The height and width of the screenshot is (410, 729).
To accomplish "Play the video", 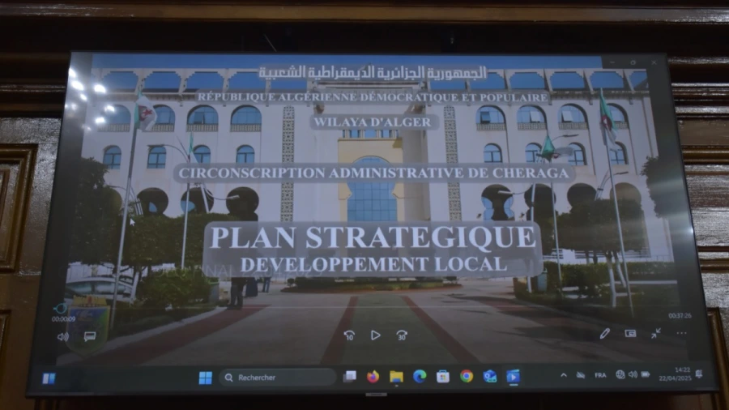I will [x=375, y=335].
